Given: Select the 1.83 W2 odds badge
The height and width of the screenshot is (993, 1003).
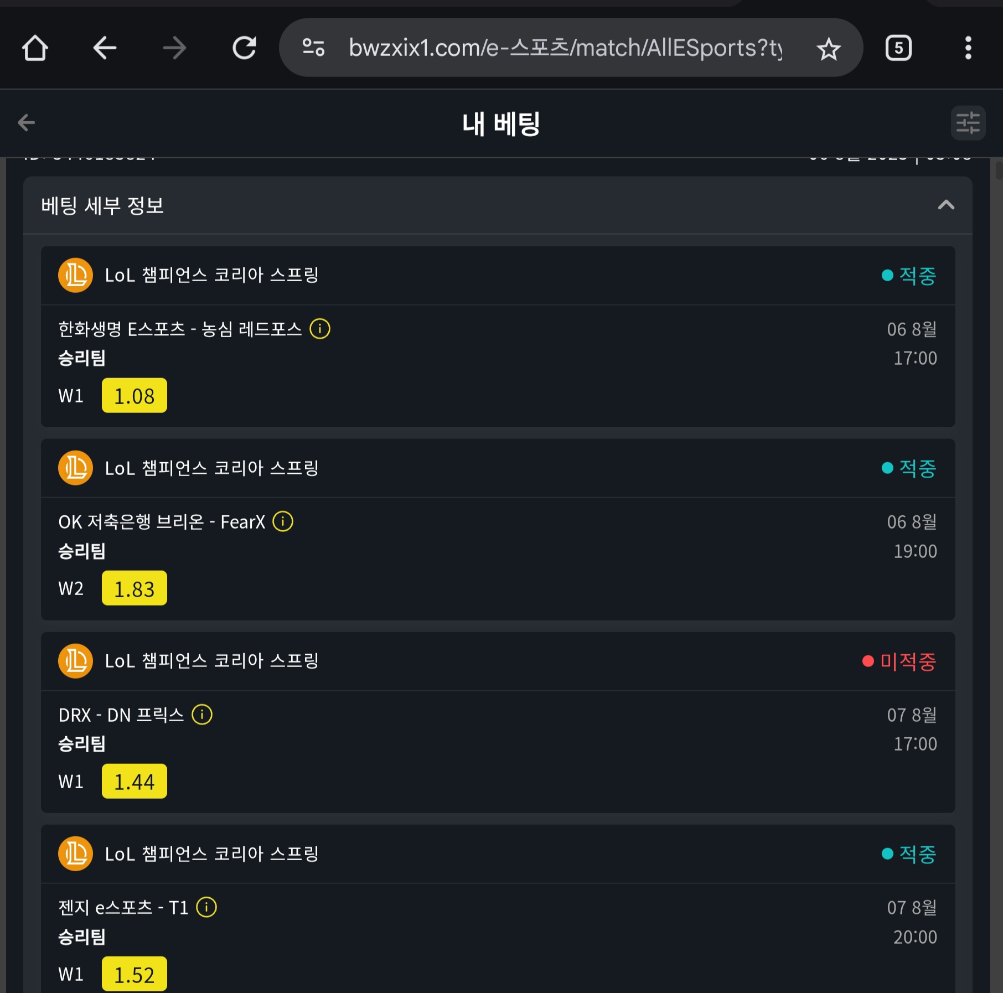Looking at the screenshot, I should pos(135,588).
